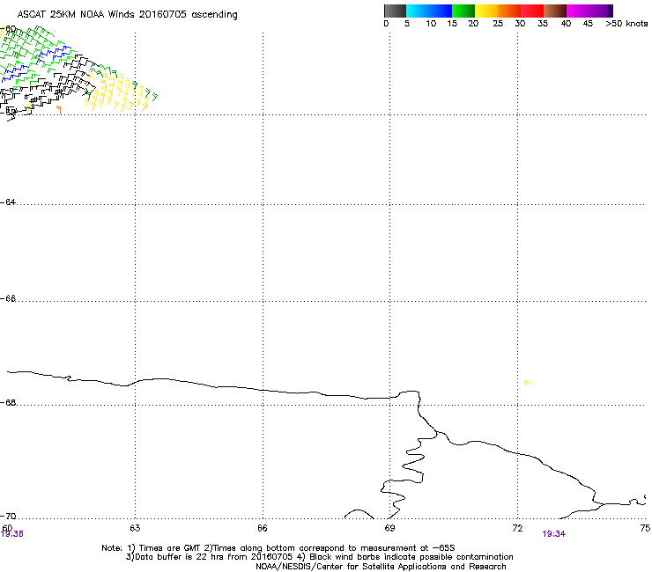Click the latitude label -66
The width and height of the screenshot is (652, 572).
click(8, 298)
